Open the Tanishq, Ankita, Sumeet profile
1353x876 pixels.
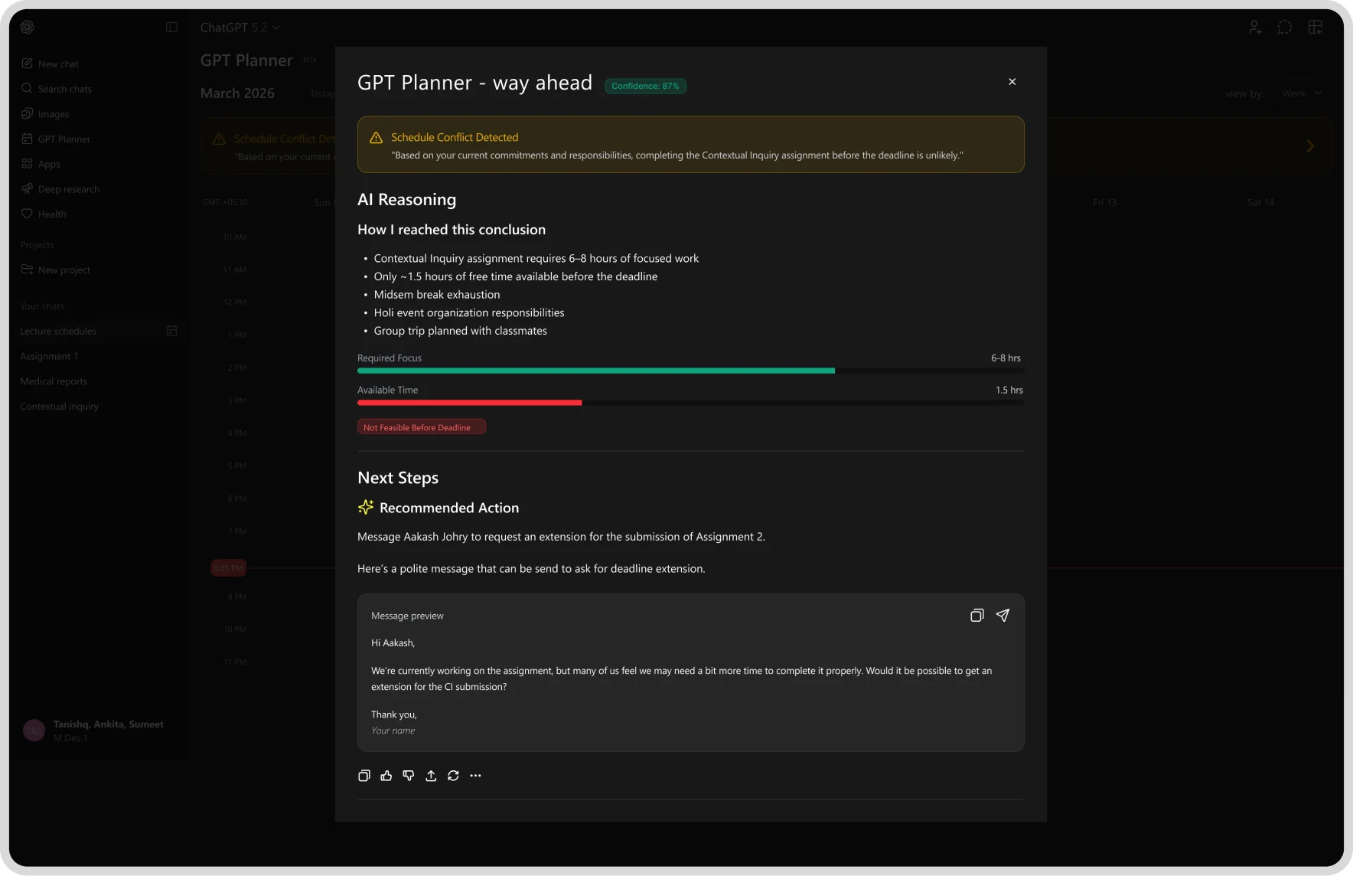click(95, 731)
